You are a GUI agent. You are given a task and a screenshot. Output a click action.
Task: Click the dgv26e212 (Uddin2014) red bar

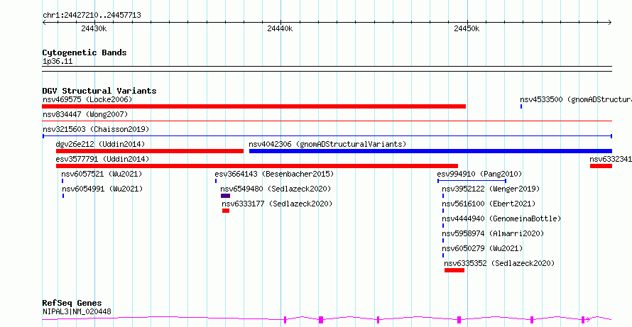(x=150, y=151)
